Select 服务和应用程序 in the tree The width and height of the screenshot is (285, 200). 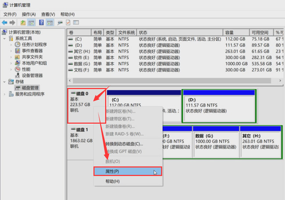click(x=30, y=94)
